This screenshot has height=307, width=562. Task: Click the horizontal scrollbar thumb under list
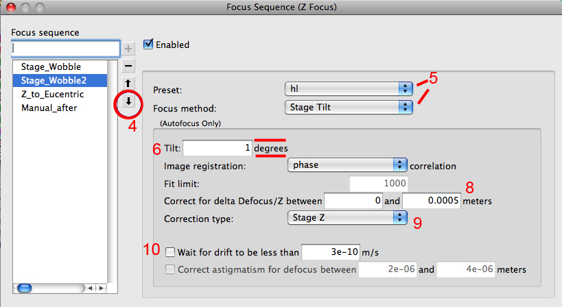(x=25, y=288)
